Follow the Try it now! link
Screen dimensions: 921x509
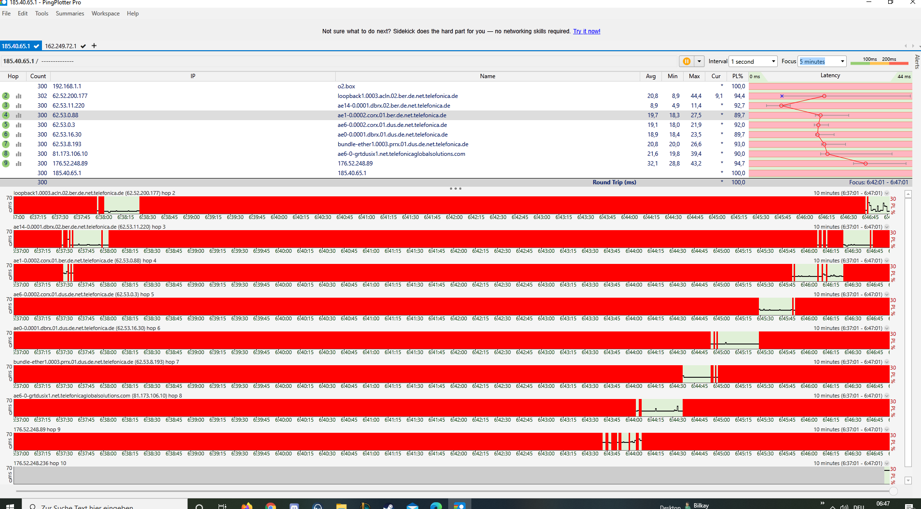coord(587,31)
